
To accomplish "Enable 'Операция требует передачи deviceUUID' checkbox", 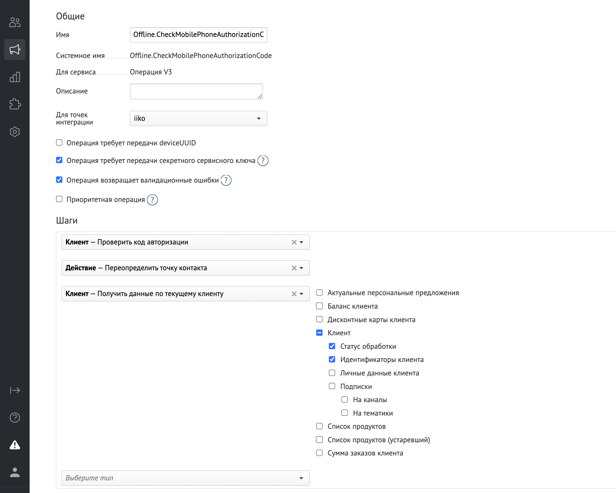I will coord(59,142).
